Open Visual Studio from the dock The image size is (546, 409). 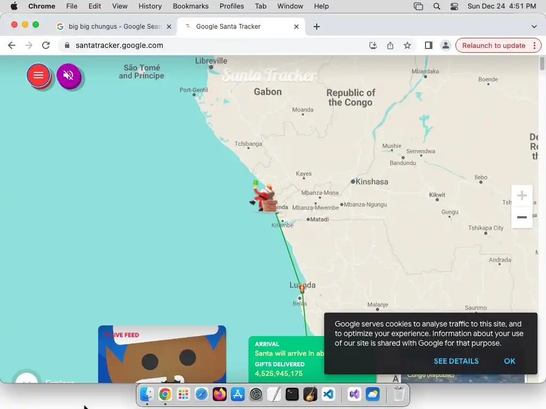click(354, 395)
